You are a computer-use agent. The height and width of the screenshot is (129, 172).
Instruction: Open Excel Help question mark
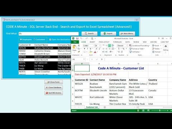coord(159,38)
